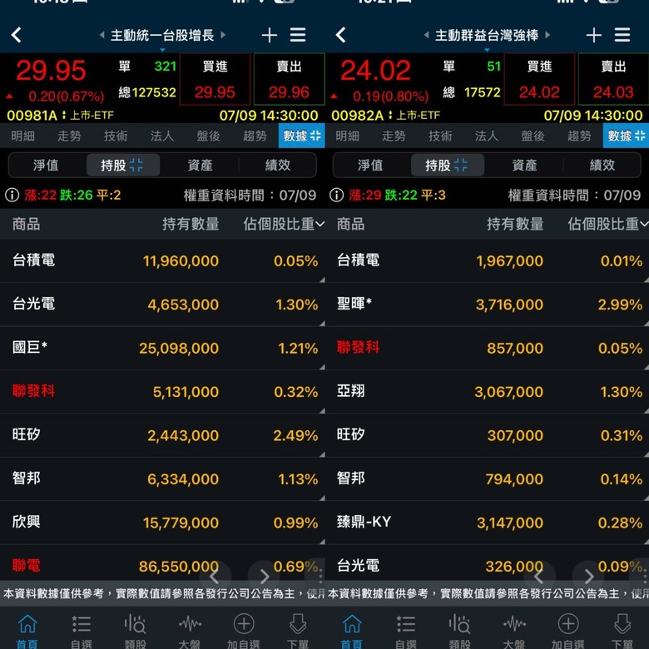
Task: Expand 國巨* row corner triangle
Action: click(322, 367)
